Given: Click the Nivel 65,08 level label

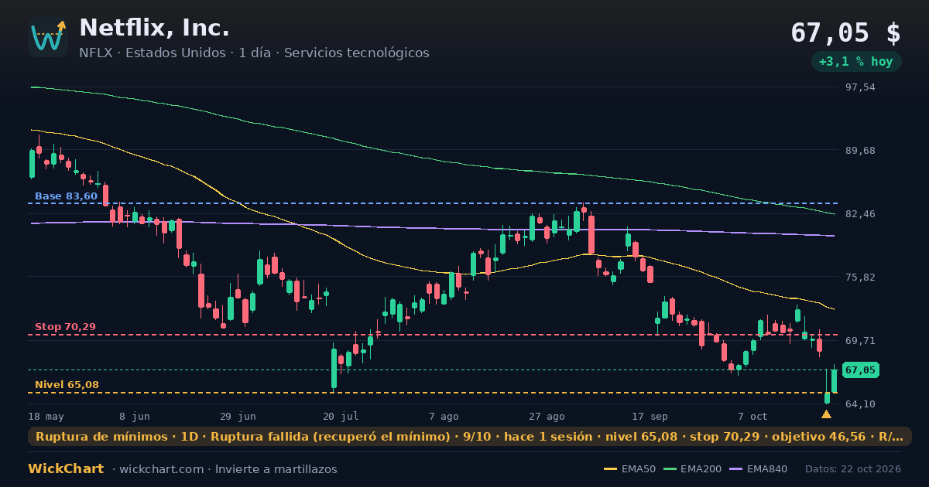Looking at the screenshot, I should (67, 385).
